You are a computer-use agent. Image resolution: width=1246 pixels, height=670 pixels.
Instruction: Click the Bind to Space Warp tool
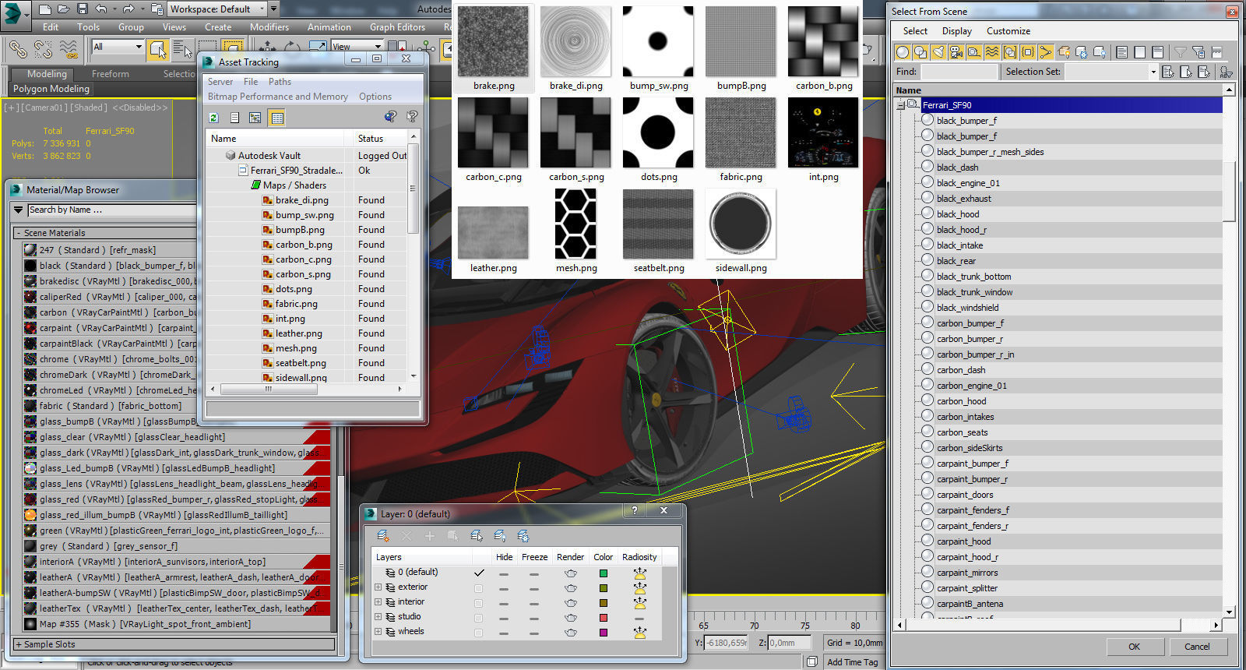coord(69,50)
